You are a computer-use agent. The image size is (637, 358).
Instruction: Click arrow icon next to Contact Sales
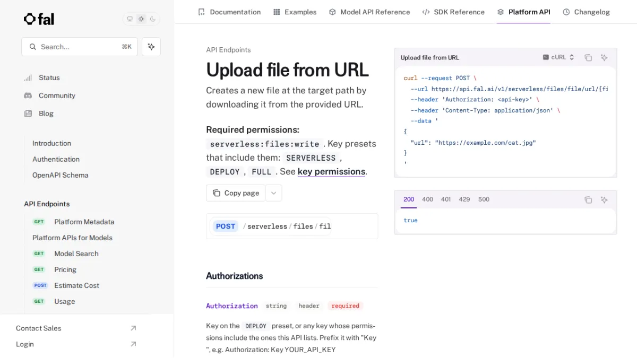point(133,328)
